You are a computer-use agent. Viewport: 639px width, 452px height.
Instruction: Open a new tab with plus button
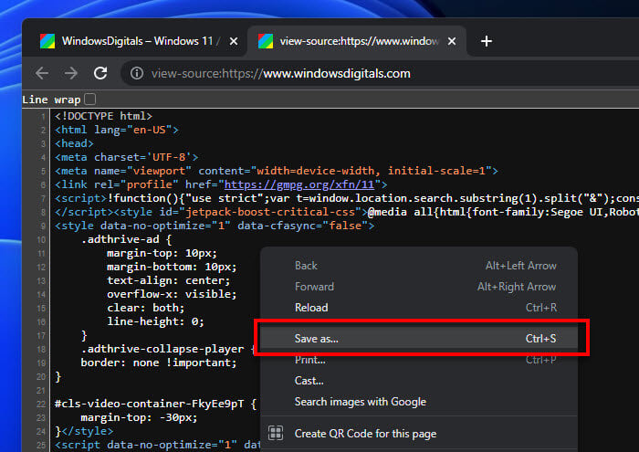tap(487, 41)
